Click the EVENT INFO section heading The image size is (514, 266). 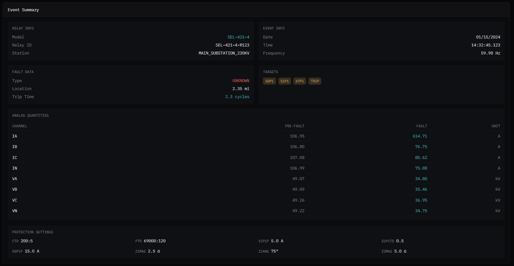(274, 28)
